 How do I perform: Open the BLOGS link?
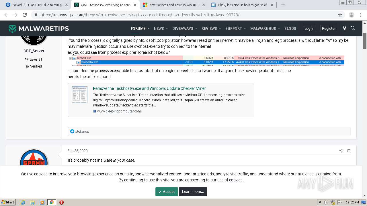290,28
